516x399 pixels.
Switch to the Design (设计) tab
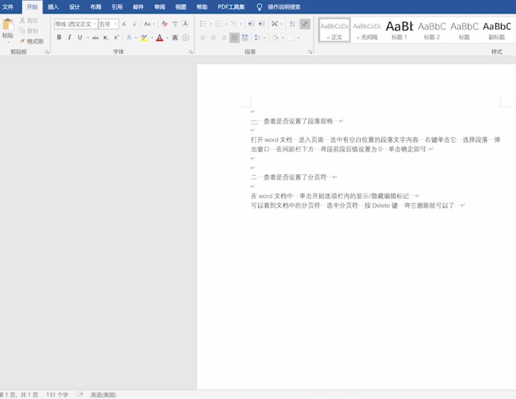74,7
